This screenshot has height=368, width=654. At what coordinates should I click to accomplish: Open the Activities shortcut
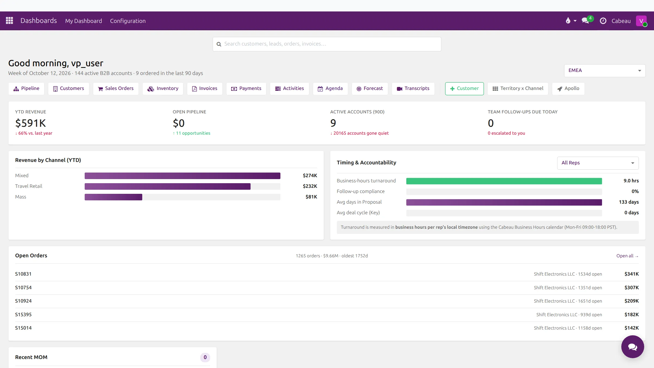coord(290,89)
